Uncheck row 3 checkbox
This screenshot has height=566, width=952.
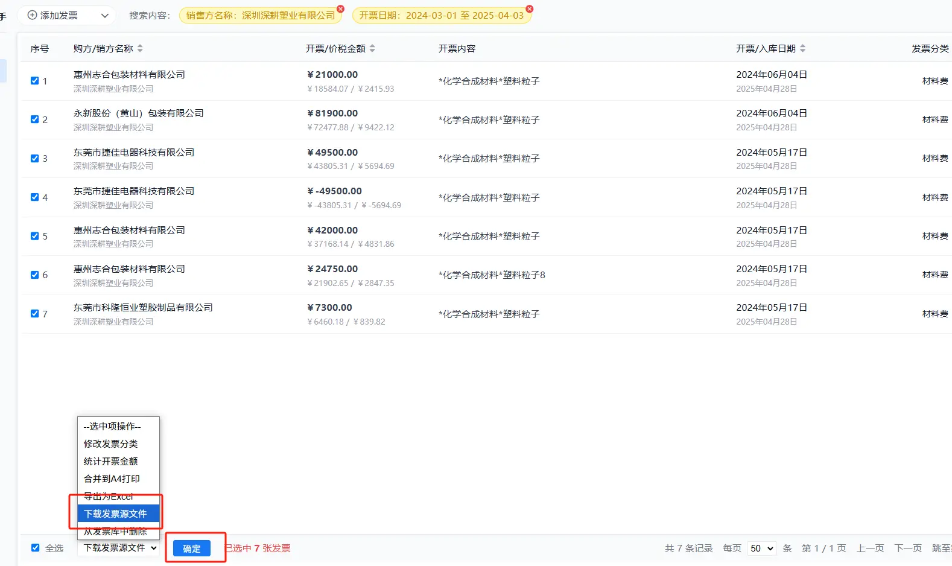coord(35,158)
